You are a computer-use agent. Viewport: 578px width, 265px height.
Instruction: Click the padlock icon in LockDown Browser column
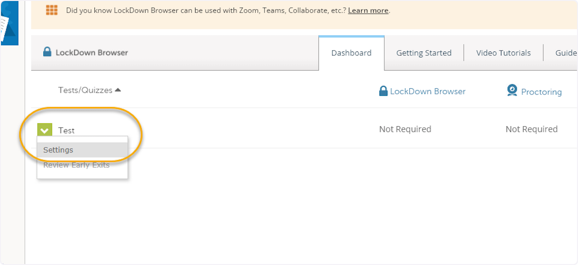pos(383,91)
